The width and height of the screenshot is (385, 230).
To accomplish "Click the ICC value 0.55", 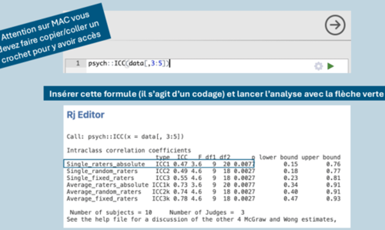I will tap(180, 178).
